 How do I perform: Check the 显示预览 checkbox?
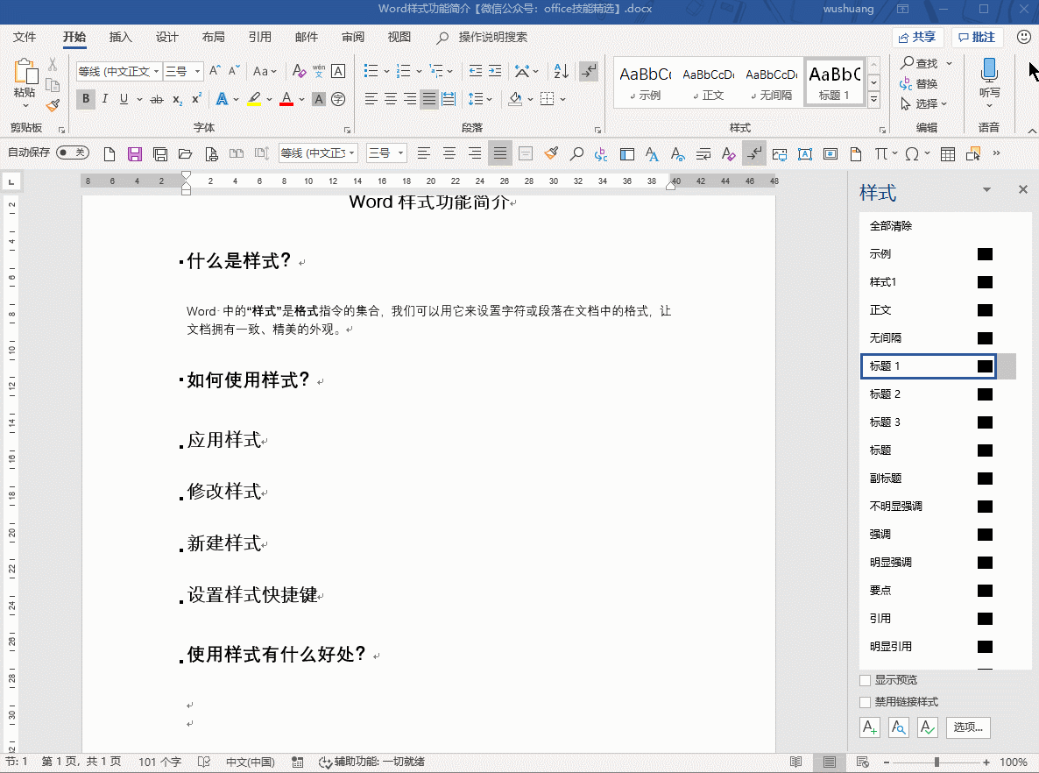coord(865,680)
